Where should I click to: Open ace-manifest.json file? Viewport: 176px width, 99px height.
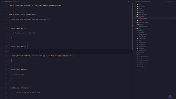click(144, 57)
